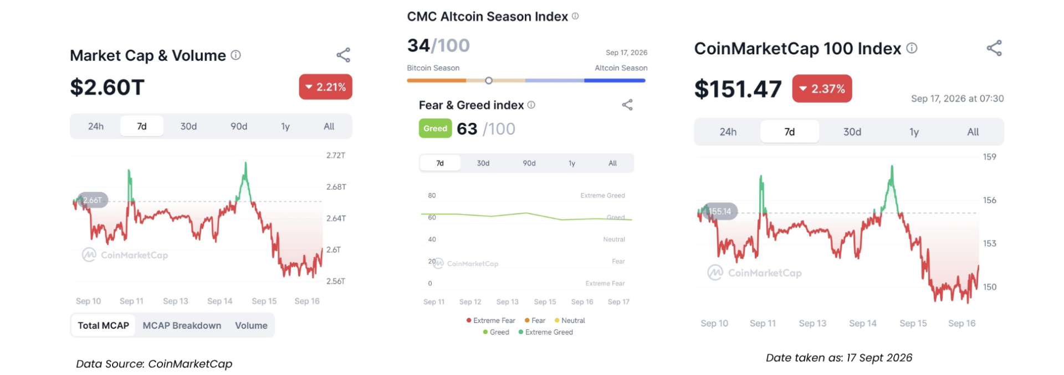Click share icon on CoinMarketCap 100 Index
Viewport: 1064px width, 375px height.
pos(994,48)
